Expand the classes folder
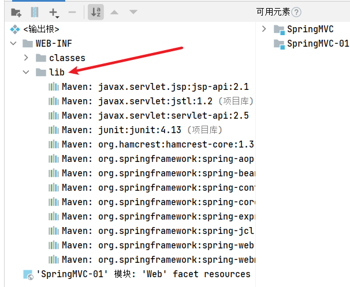 coord(26,58)
